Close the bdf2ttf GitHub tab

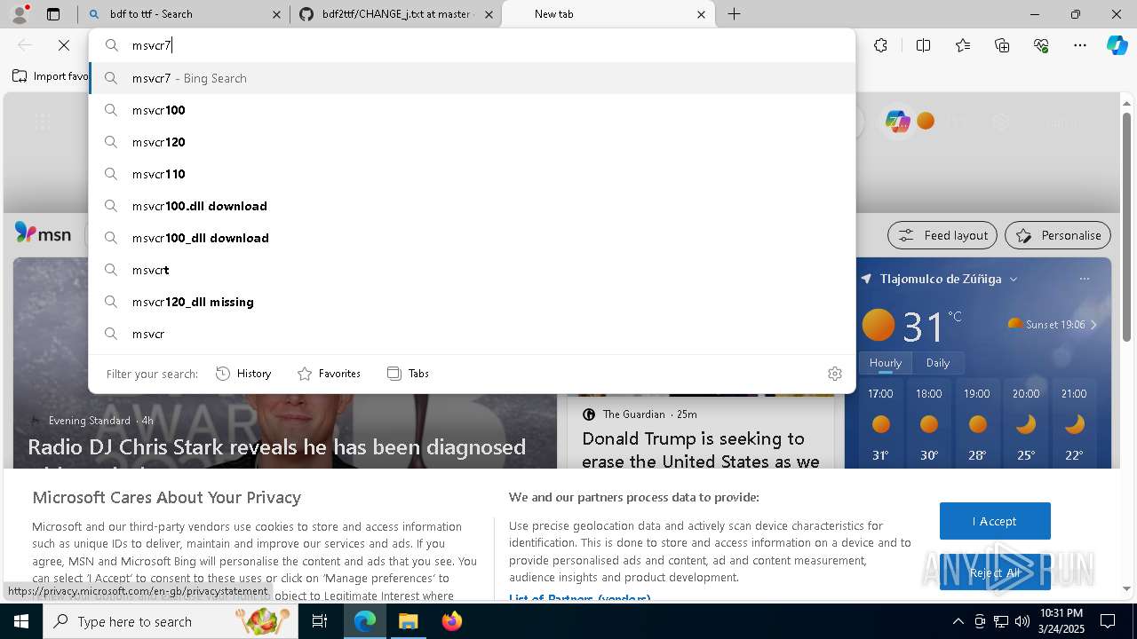[x=489, y=14]
